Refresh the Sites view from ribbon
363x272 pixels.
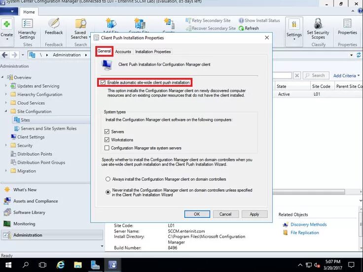[249, 28]
